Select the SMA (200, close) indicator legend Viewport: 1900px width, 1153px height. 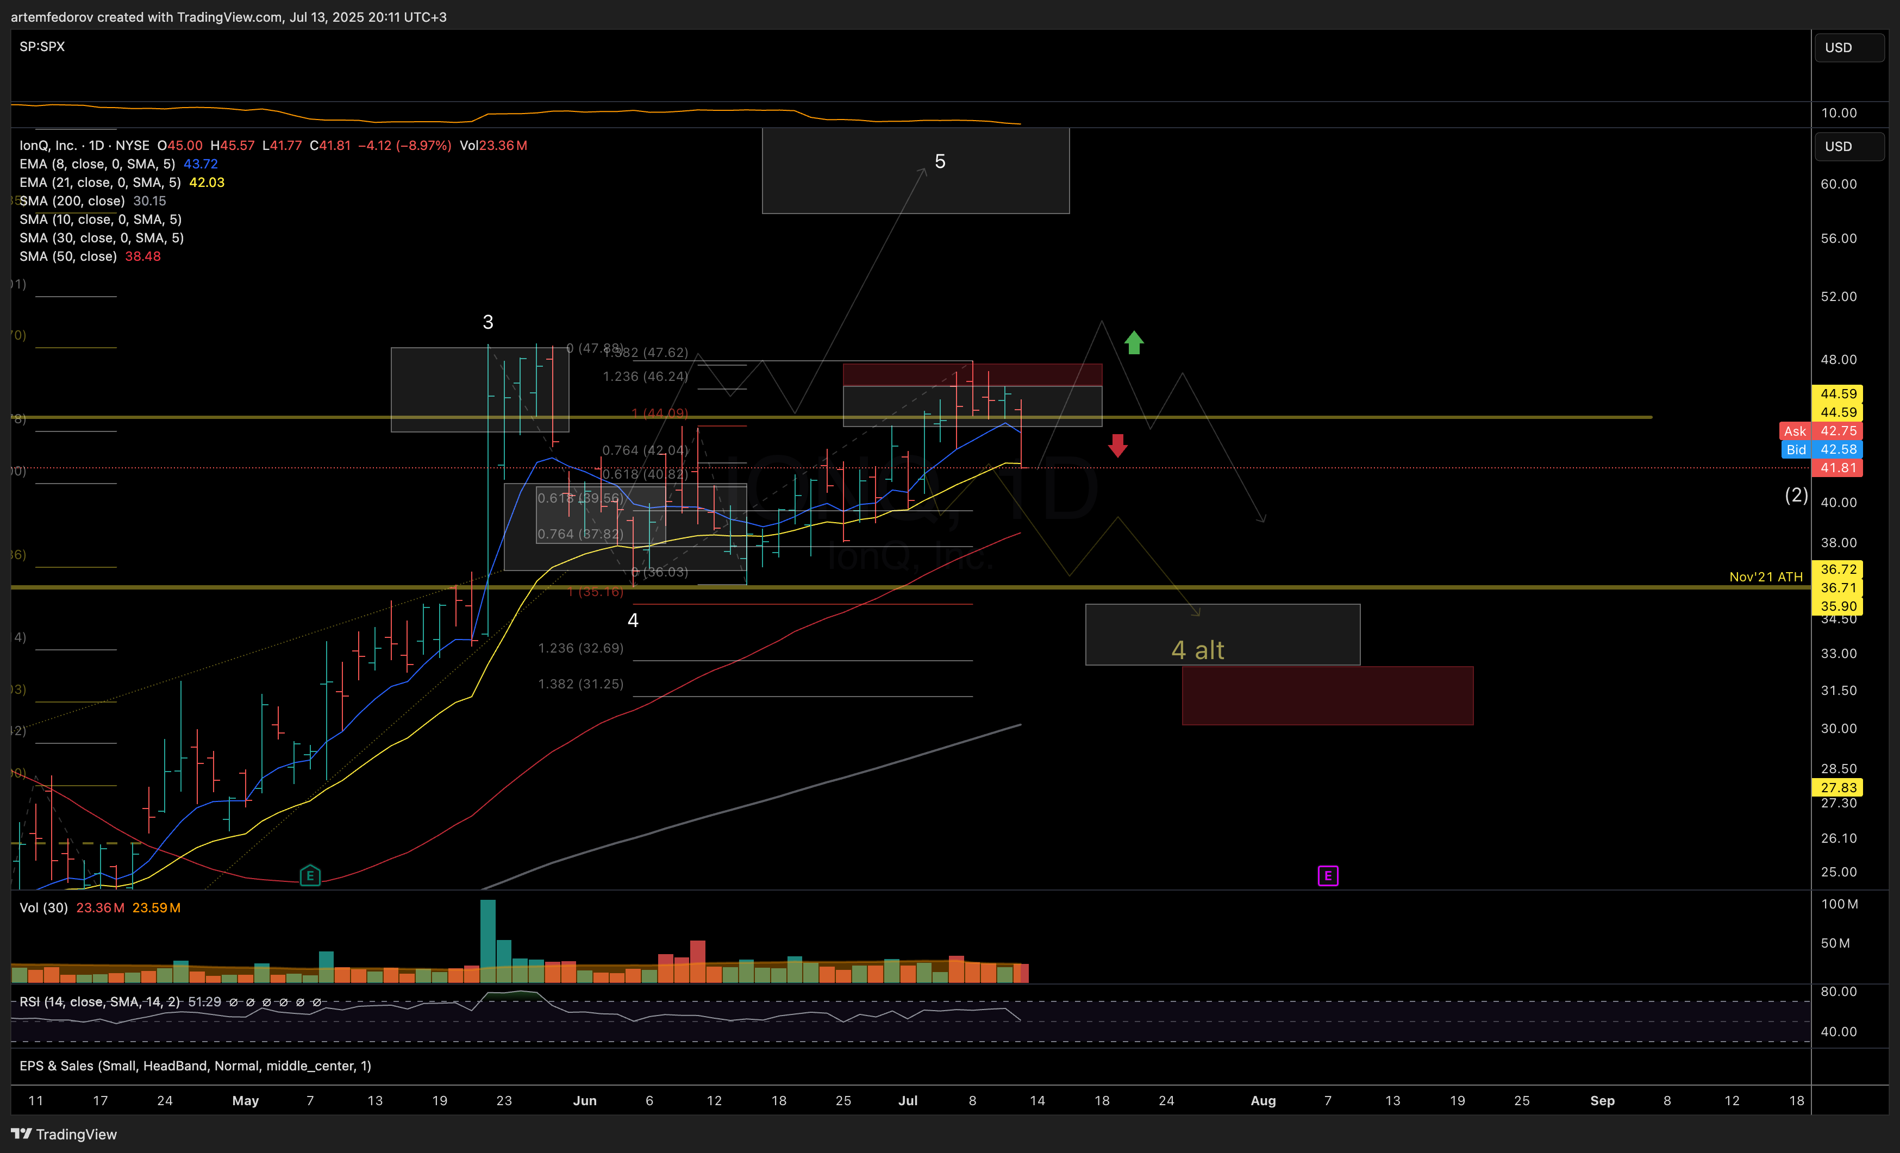[72, 201]
